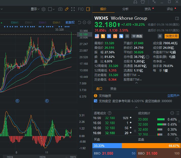Open chart settings gear icon
Viewport: 181px width, 158px height.
tap(43, 9)
